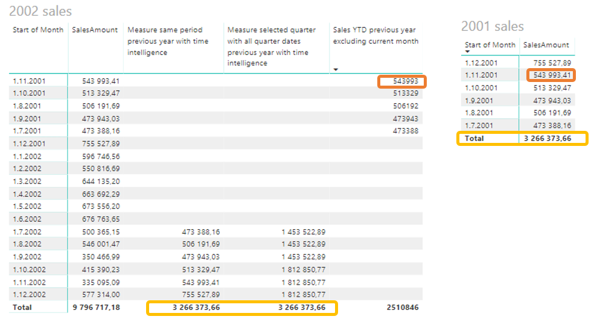Viewport: 594px width, 325px height.
Task: Click the SalesAmount 415 390,23 cell
Action: (101, 270)
